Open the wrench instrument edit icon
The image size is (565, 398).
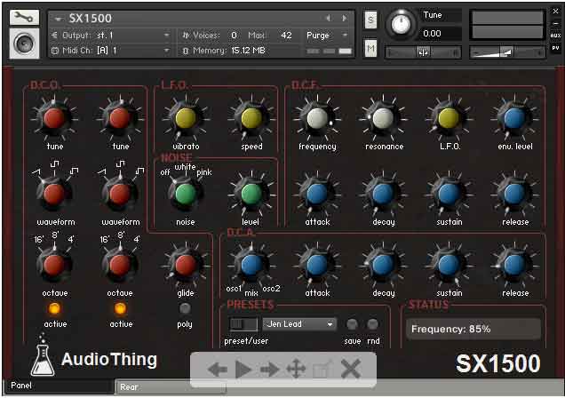coord(24,17)
